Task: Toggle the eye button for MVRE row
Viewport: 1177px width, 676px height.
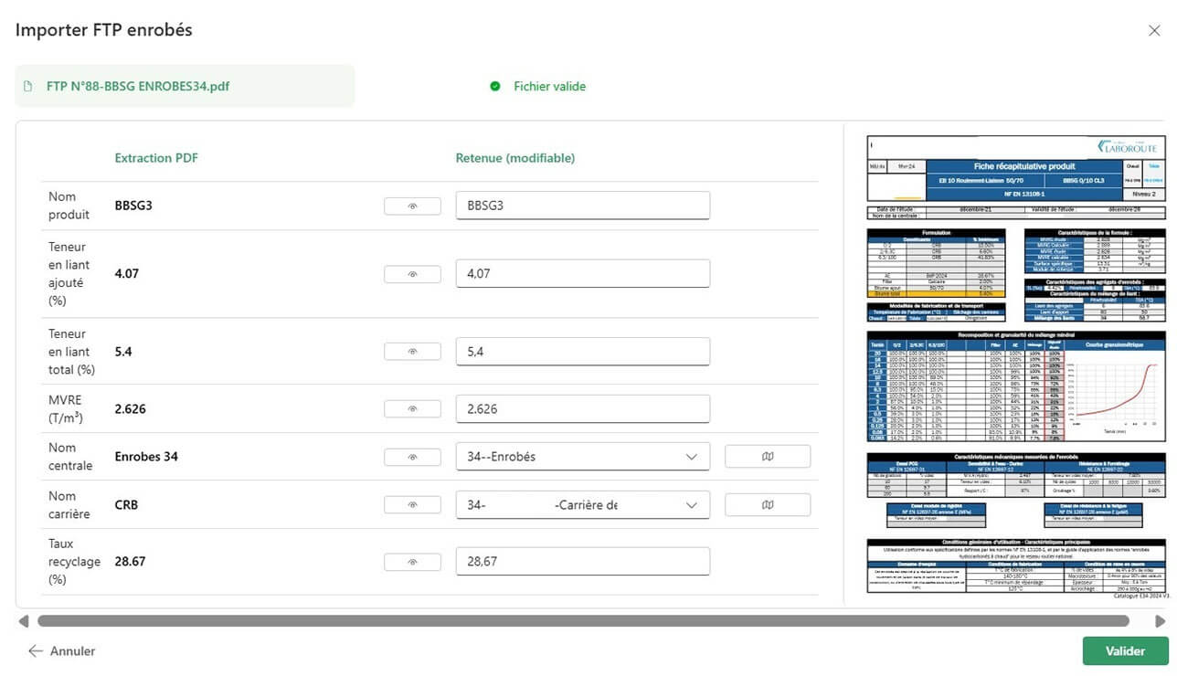Action: [412, 408]
